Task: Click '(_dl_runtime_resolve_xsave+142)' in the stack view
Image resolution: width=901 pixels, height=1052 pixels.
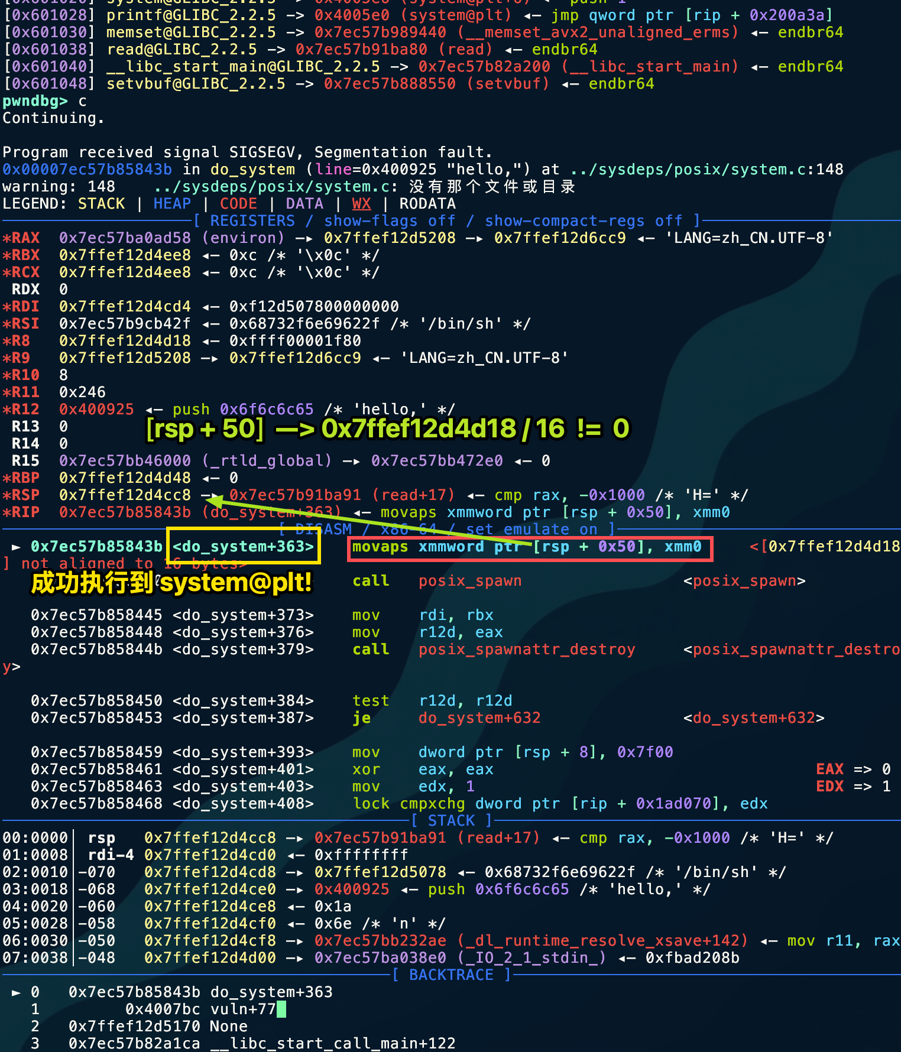Action: [602, 941]
